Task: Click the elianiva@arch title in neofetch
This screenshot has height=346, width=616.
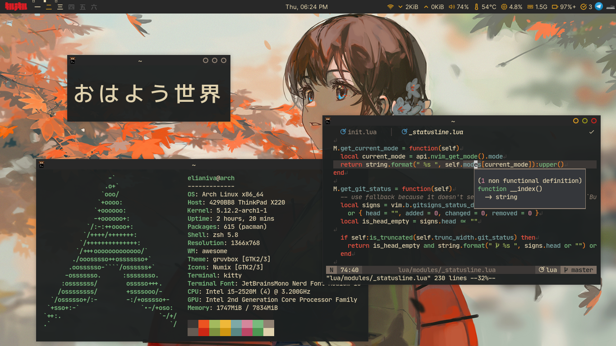Action: coord(211,178)
